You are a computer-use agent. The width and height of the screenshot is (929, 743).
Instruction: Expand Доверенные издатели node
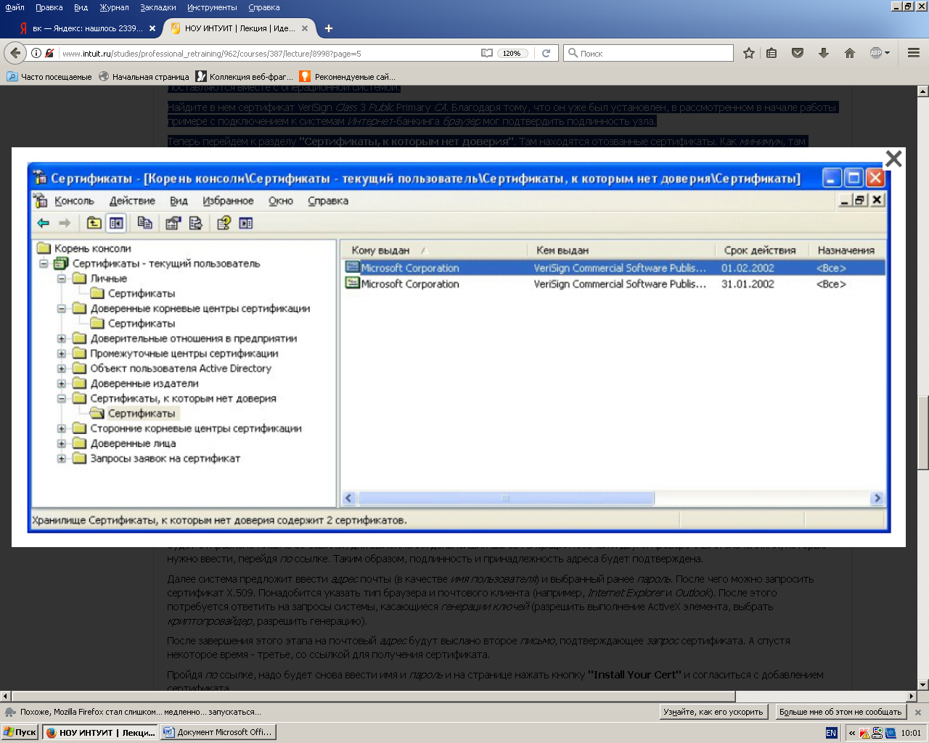tap(62, 384)
